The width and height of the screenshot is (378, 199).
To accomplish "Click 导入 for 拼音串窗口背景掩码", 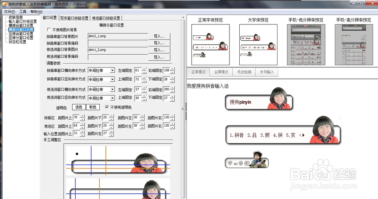I will pyautogui.click(x=159, y=43).
